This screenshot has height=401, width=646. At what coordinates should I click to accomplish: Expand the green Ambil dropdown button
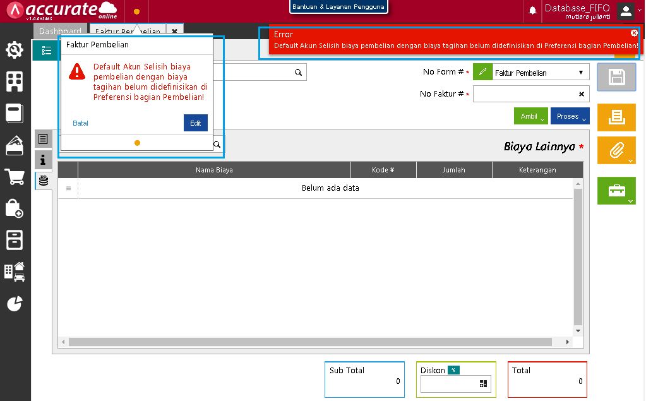click(531, 116)
